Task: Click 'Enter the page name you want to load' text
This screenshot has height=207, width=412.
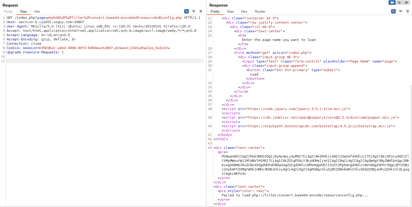Action: pyautogui.click(x=279, y=40)
